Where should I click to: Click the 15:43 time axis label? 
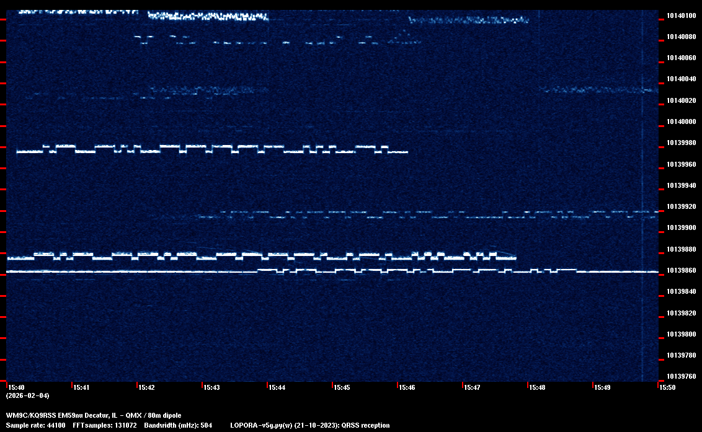tap(211, 387)
